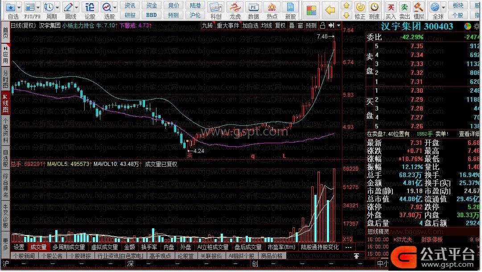Open the 论股 discussion icon

(x=90, y=7)
